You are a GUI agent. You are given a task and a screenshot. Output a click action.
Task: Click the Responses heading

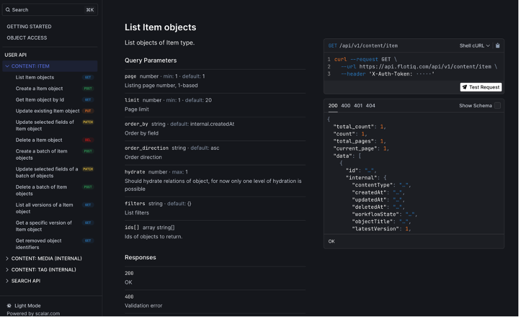[x=140, y=257]
